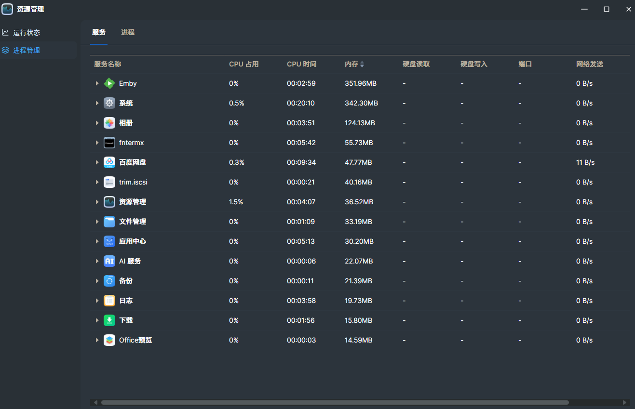Click the scrollbar left arrow
Screen dimensions: 635x409
[95, 402]
